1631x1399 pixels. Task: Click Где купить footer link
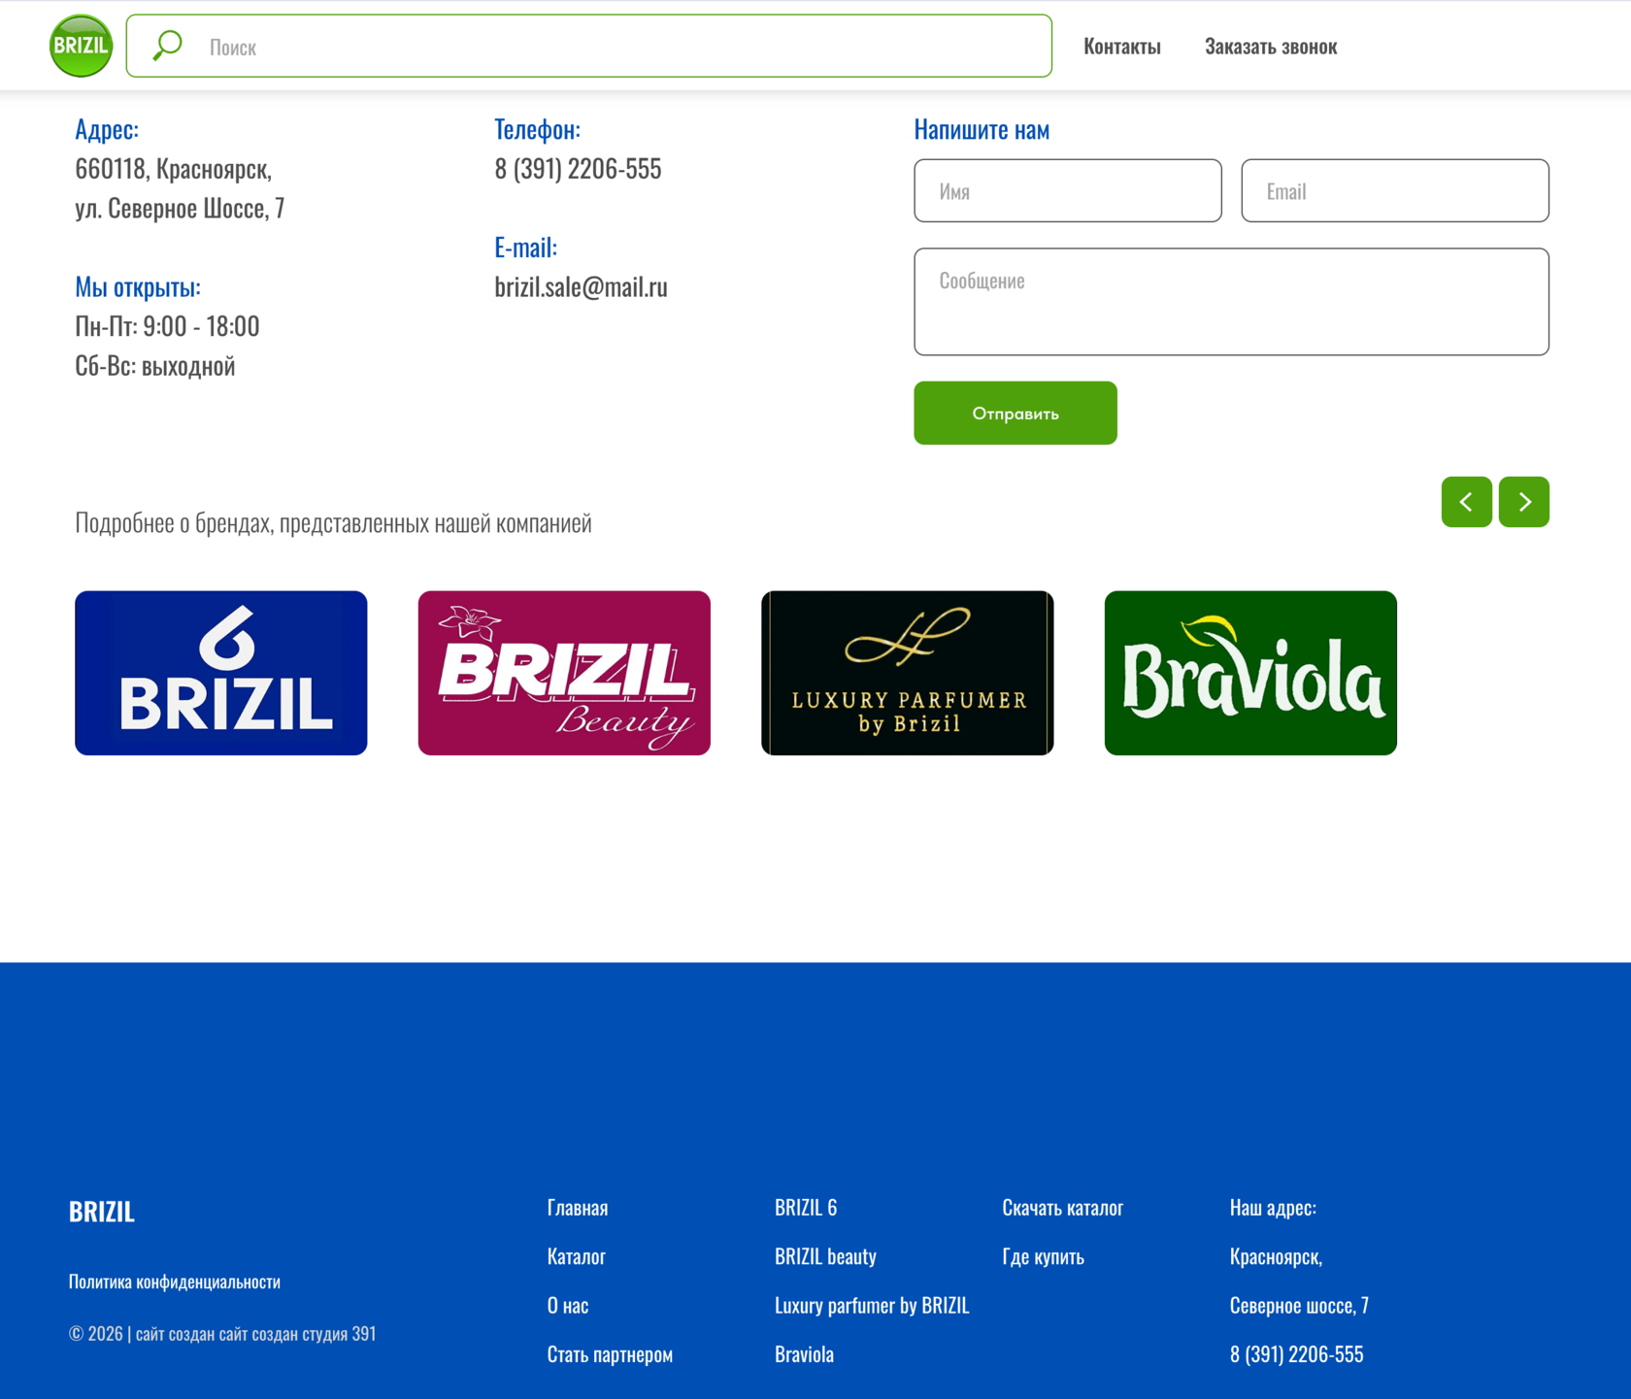click(x=1044, y=1256)
